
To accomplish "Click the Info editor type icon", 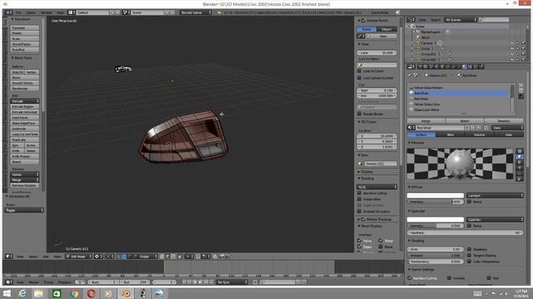I will pos(9,12).
